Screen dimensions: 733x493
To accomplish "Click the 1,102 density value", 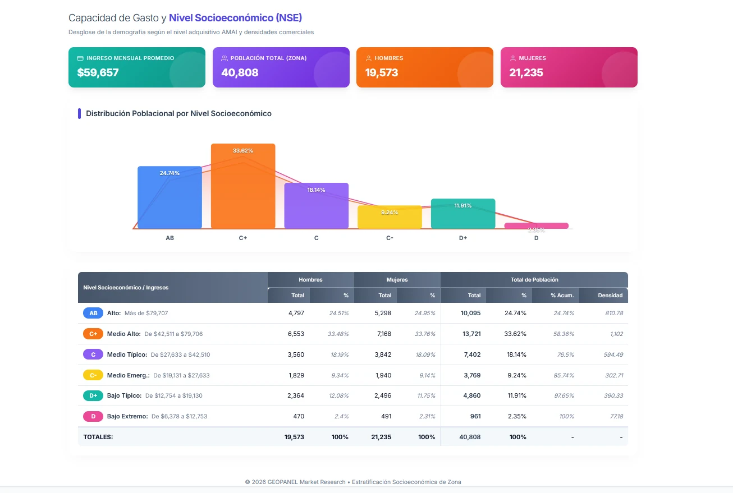I will point(616,334).
